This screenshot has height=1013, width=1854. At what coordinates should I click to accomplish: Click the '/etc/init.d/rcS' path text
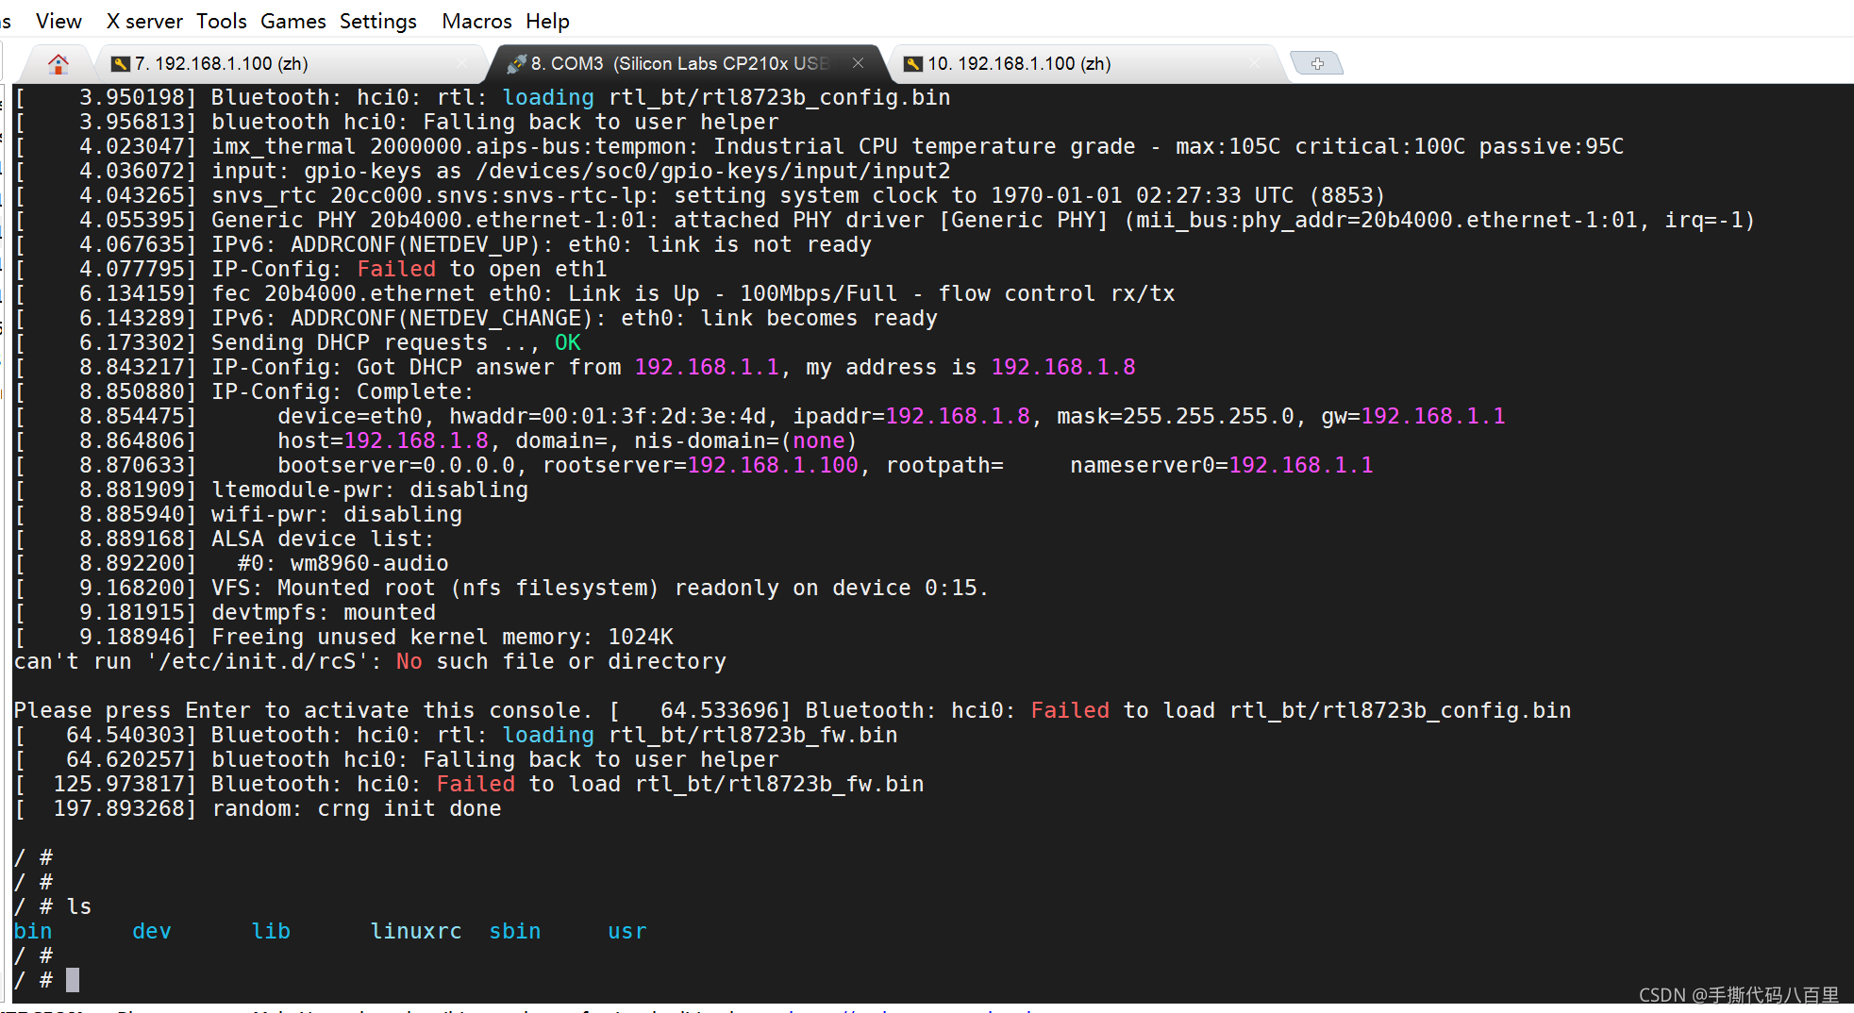click(x=258, y=661)
